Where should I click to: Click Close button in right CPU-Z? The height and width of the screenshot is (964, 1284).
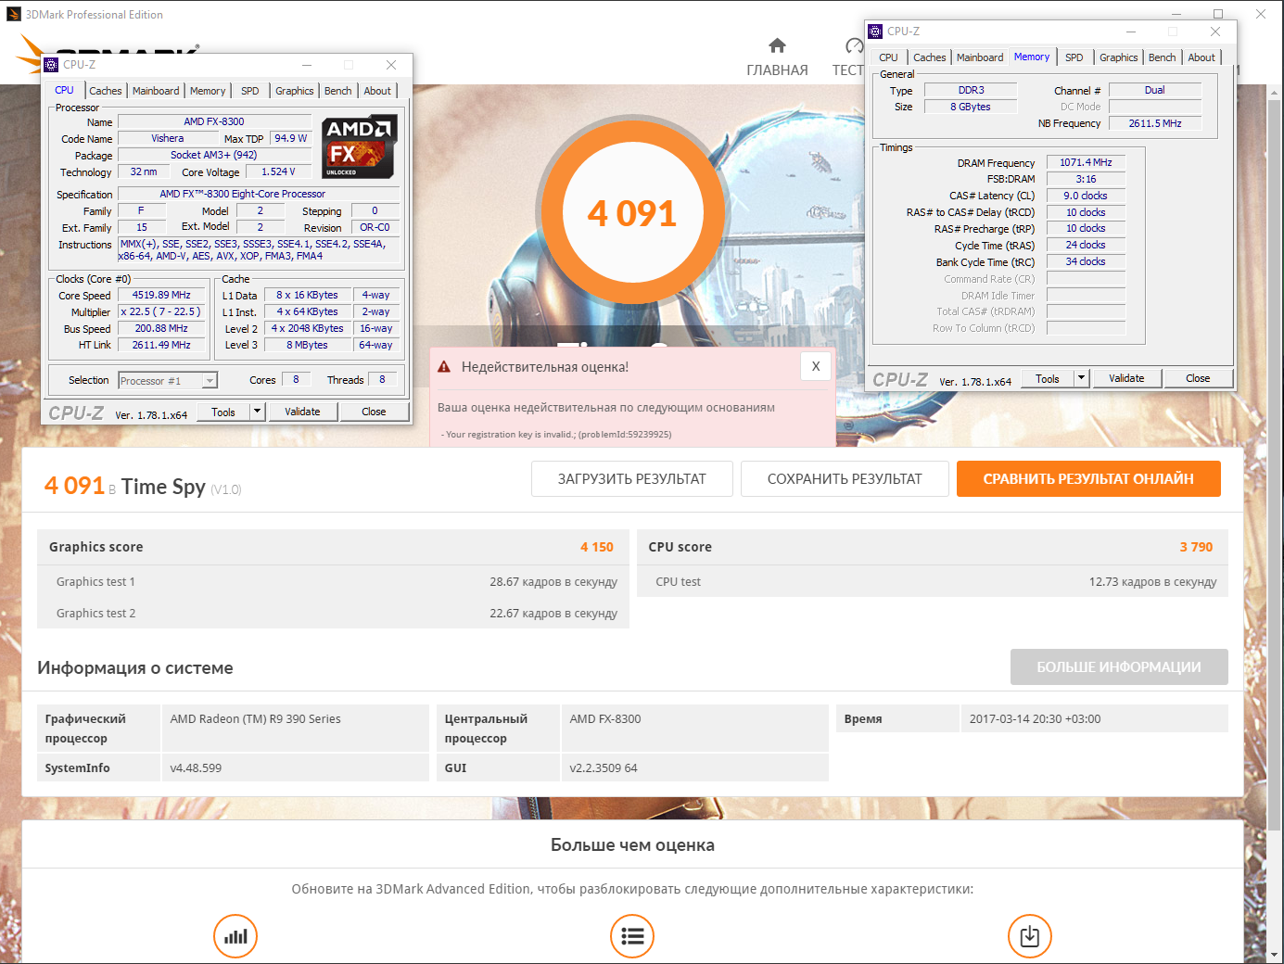[1198, 378]
